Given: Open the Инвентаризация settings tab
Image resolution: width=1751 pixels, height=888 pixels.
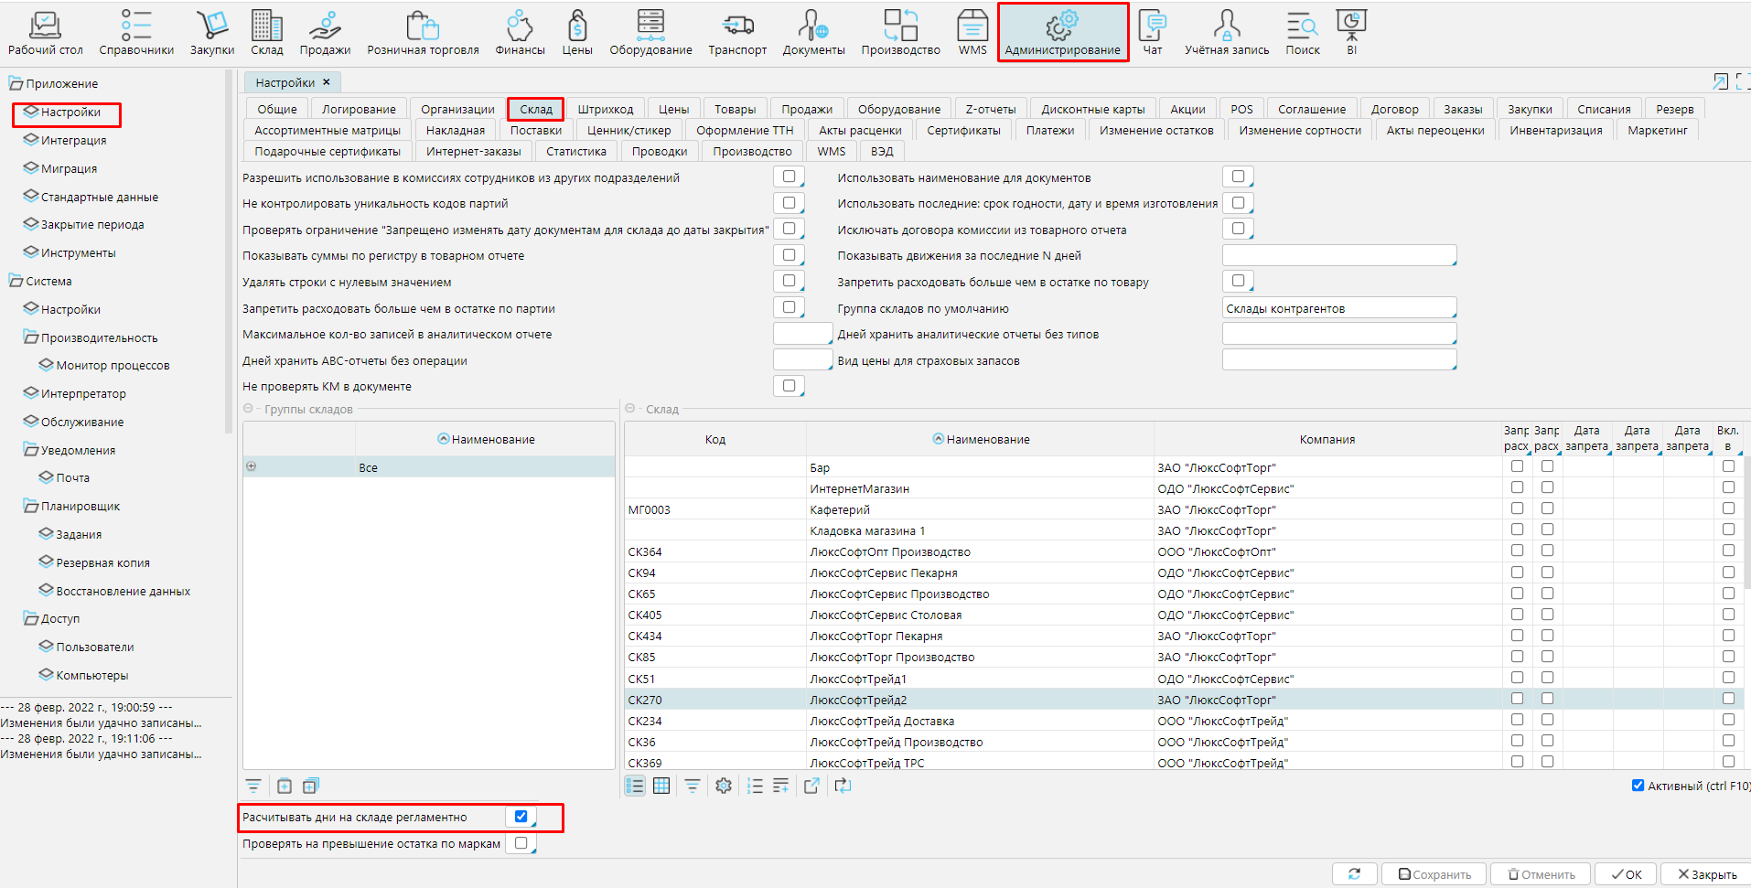Looking at the screenshot, I should (1555, 130).
